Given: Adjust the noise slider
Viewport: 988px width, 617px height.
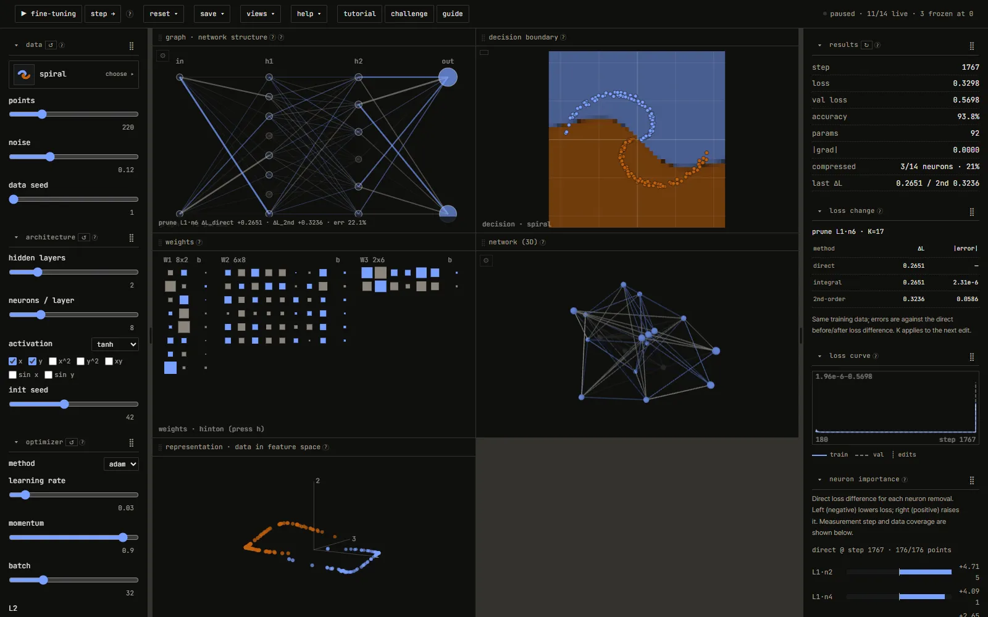Looking at the screenshot, I should (x=73, y=157).
